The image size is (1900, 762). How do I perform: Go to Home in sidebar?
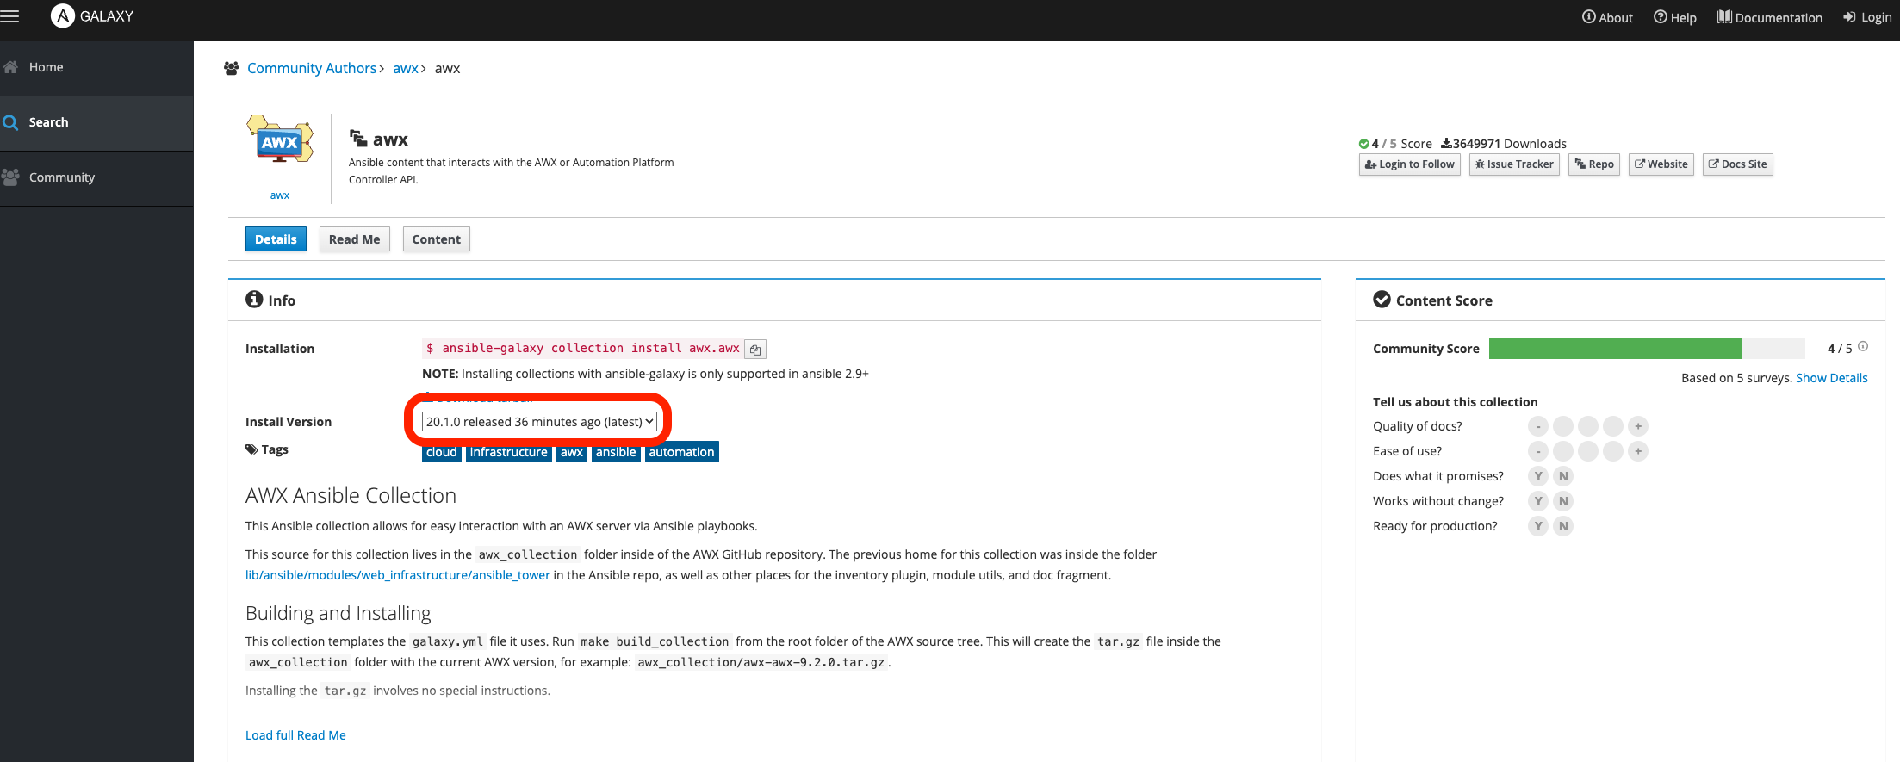(x=46, y=67)
